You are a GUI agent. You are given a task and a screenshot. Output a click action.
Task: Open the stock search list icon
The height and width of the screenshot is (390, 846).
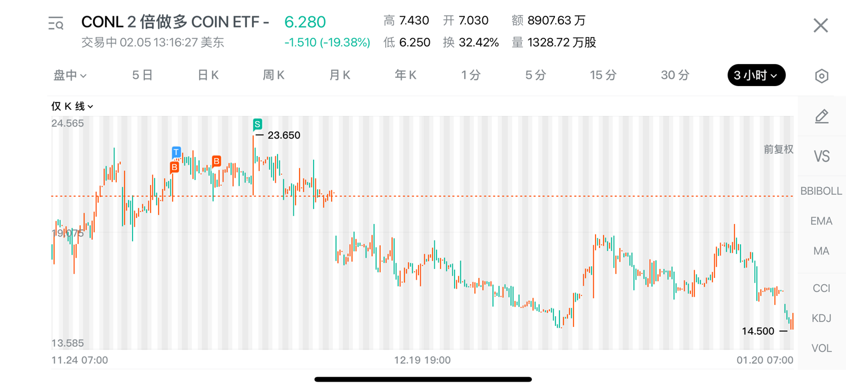56,24
